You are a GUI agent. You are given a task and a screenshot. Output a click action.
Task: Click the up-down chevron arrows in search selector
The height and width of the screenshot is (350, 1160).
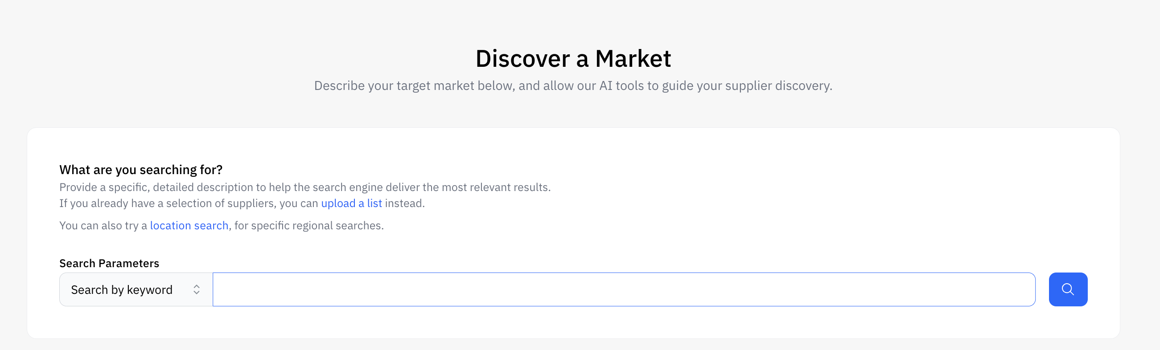(x=196, y=289)
